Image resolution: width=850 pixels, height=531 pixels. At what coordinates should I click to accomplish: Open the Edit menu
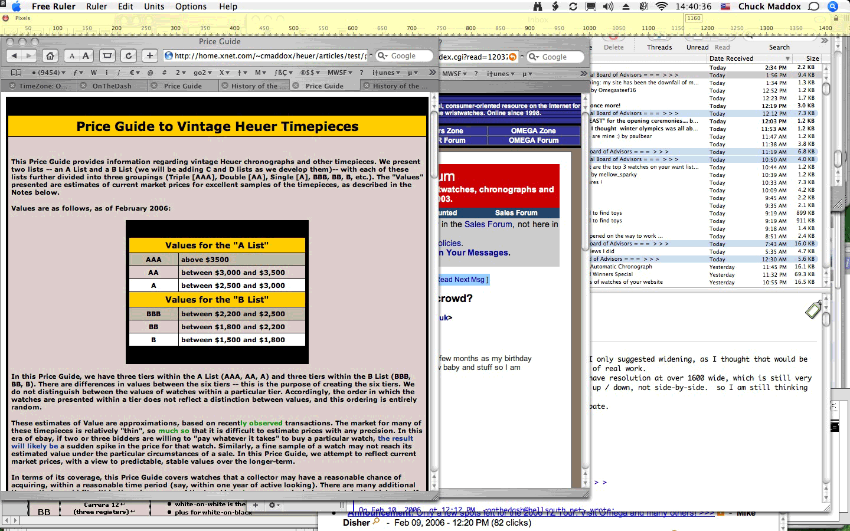125,6
